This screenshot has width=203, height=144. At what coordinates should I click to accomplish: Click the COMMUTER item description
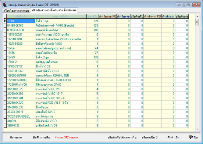click(61, 75)
